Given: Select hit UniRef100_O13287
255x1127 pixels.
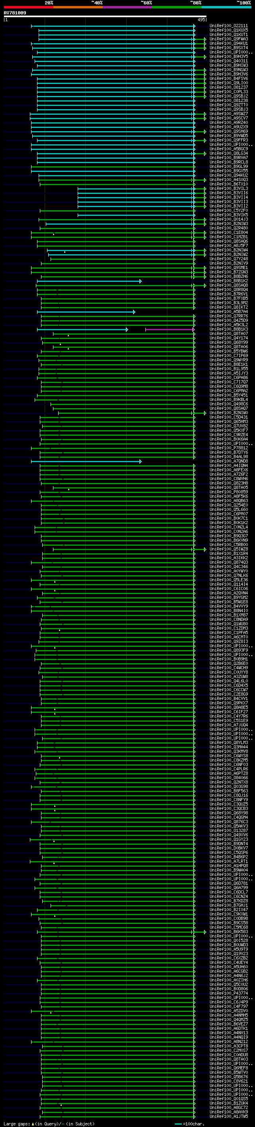Looking at the screenshot, I should click(x=228, y=830).
